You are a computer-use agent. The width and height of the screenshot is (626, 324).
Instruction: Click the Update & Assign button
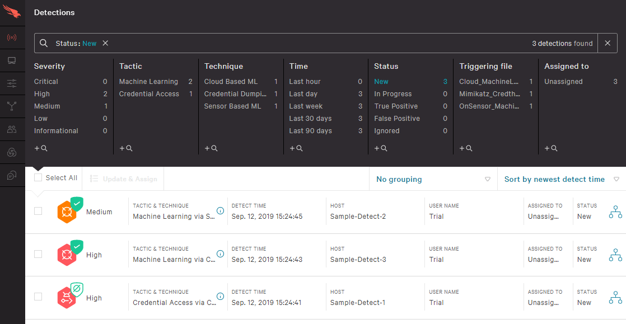pos(123,179)
